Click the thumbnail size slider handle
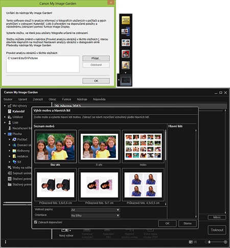The width and height of the screenshot is (230, 248). pyautogui.click(x=210, y=242)
